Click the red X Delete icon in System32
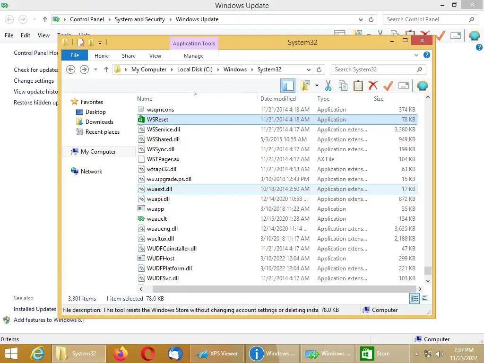Viewport: 484px width, 363px height. [373, 85]
